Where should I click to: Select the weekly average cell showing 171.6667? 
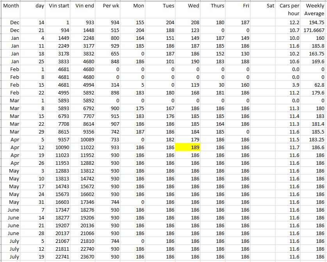(x=314, y=30)
